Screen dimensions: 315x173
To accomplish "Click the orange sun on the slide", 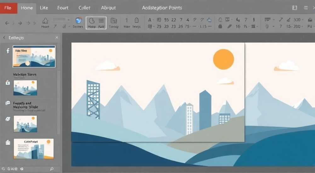I will [x=223, y=59].
